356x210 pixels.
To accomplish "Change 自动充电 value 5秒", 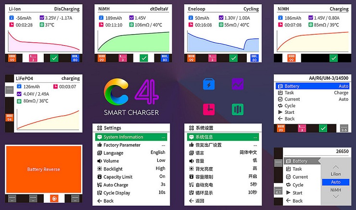I will pos(254,185).
